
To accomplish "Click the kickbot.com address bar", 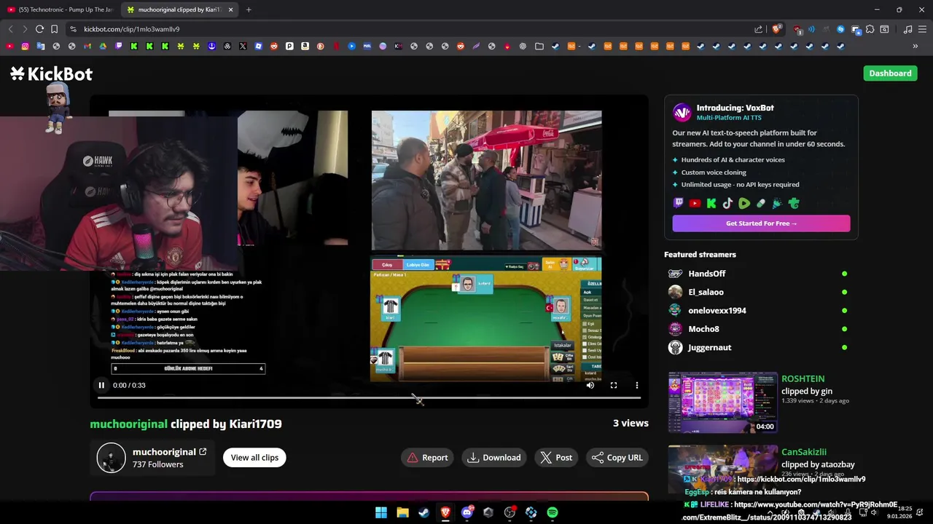I will click(408, 29).
